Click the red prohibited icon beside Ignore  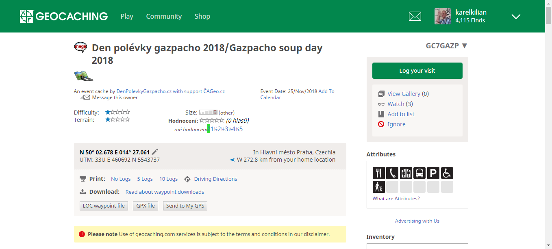[381, 124]
